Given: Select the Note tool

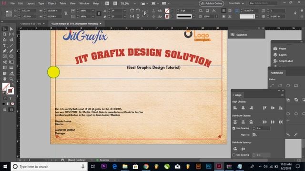Looking at the screenshot, I should coord(4,74).
